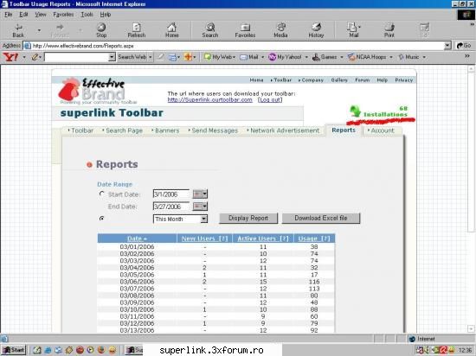
Task: Open the Favorites menu in the menu bar
Action: pyautogui.click(x=63, y=14)
